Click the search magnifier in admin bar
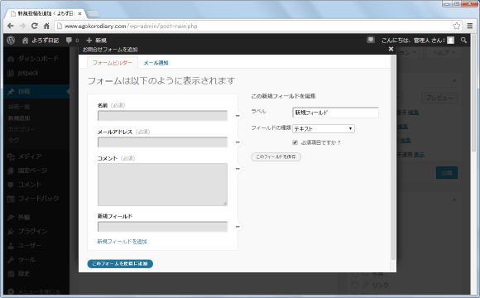This screenshot has width=480, height=298. [x=463, y=40]
